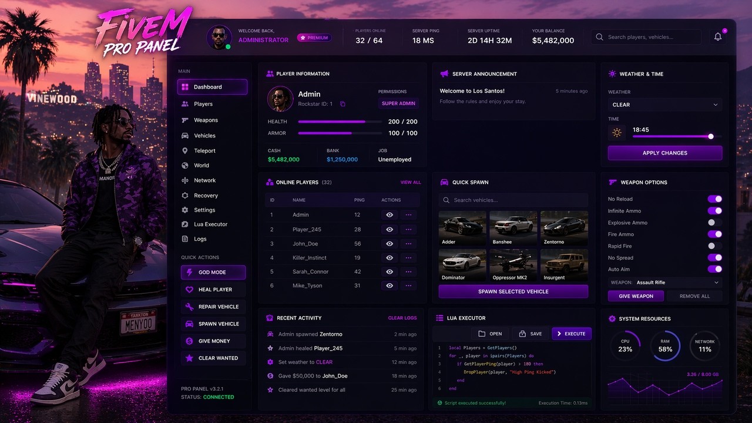Viewport: 752px width, 423px height.
Task: Open the three-dots menu for John_Doe
Action: coord(408,243)
